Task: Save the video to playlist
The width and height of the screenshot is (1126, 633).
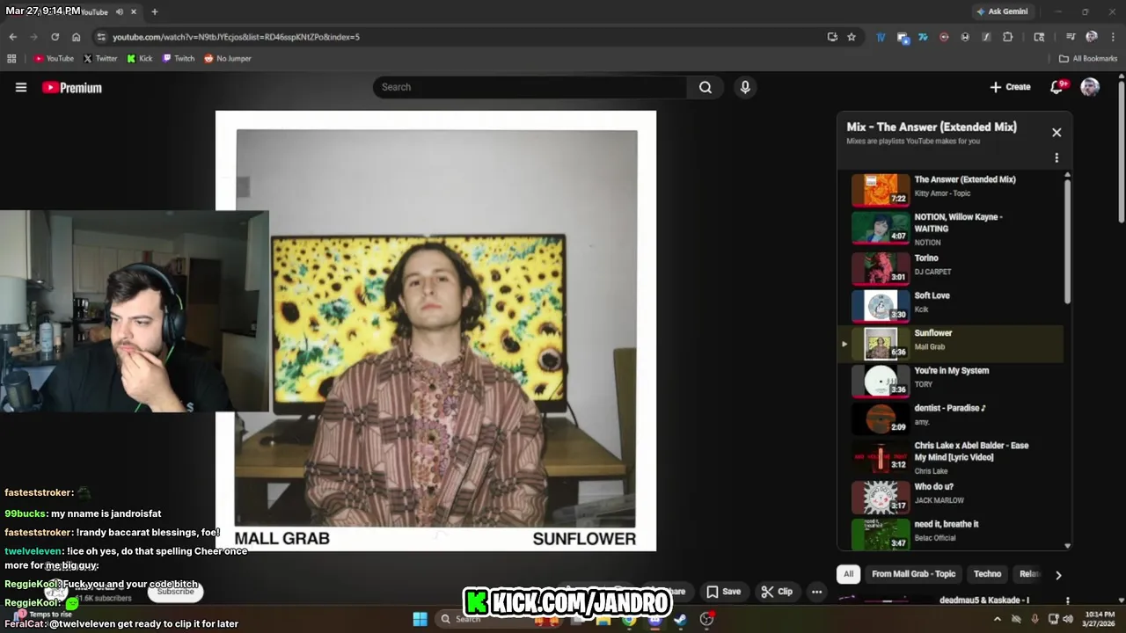Action: [723, 592]
